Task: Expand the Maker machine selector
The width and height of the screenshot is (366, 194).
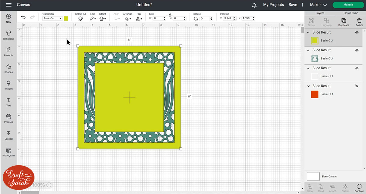Action: tap(318, 5)
